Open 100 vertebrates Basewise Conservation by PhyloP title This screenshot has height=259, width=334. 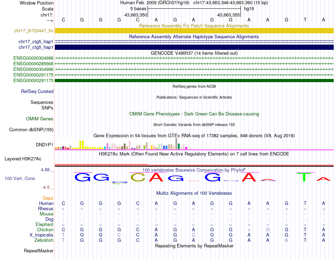point(194,170)
